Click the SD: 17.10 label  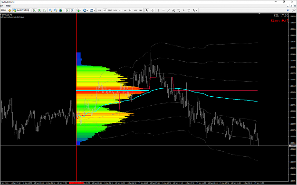pyautogui.click(x=281, y=16)
